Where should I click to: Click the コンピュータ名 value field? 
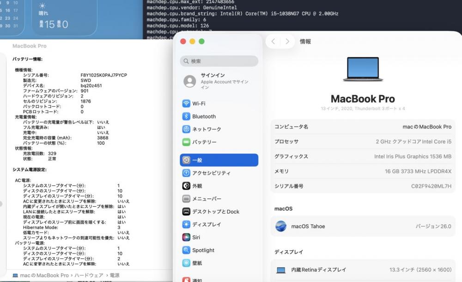427,127
